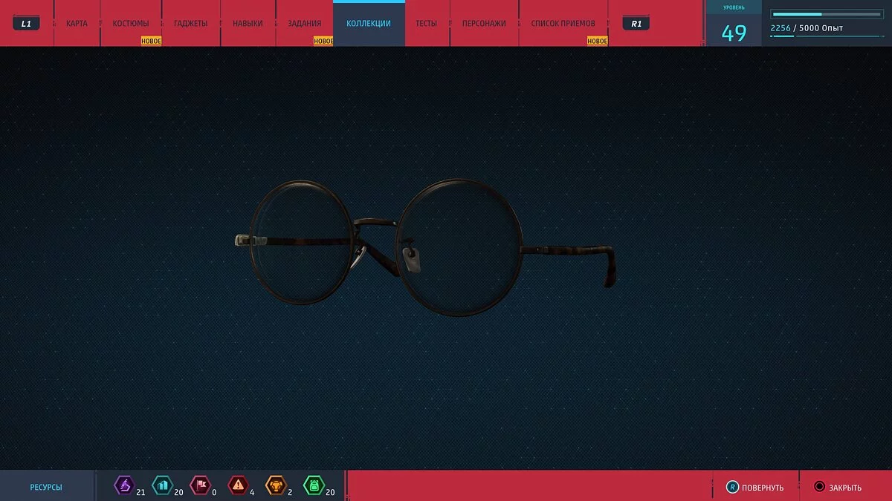Viewport: 892px width, 501px height.
Task: Click the base token count 0
Action: pyautogui.click(x=214, y=491)
